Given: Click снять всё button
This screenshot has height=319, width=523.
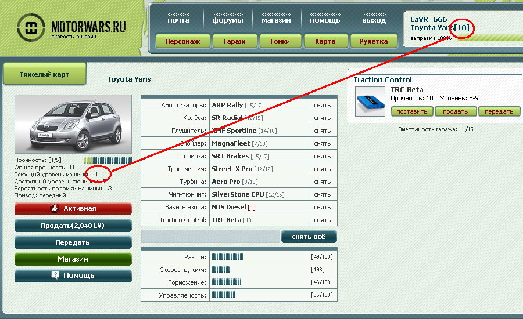Looking at the screenshot, I should 309,237.
